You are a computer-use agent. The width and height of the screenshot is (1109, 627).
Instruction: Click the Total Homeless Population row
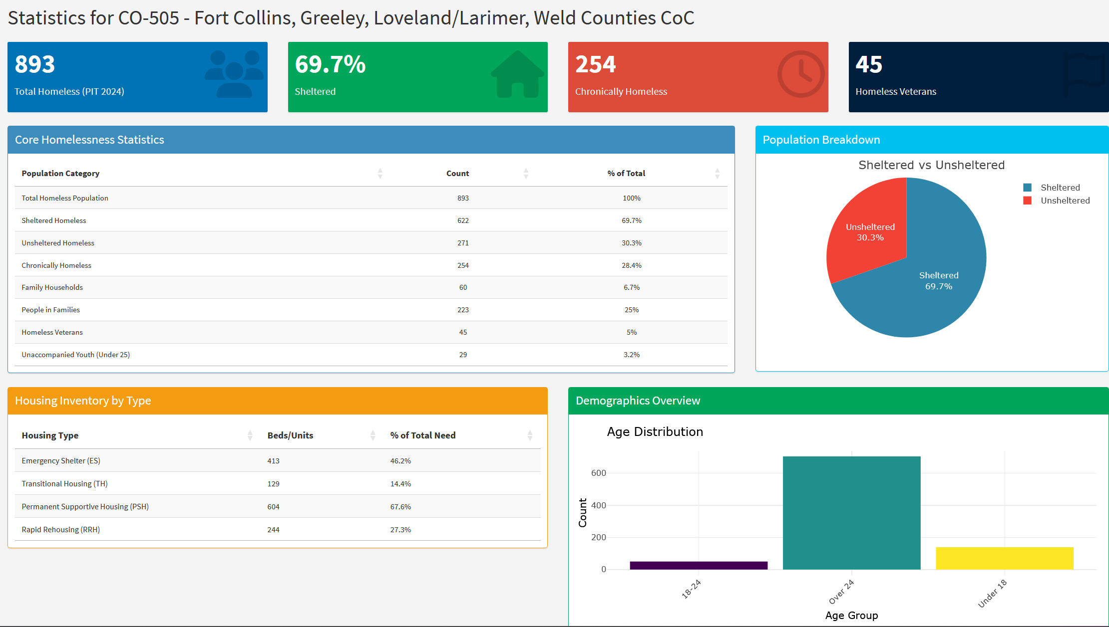(x=371, y=198)
